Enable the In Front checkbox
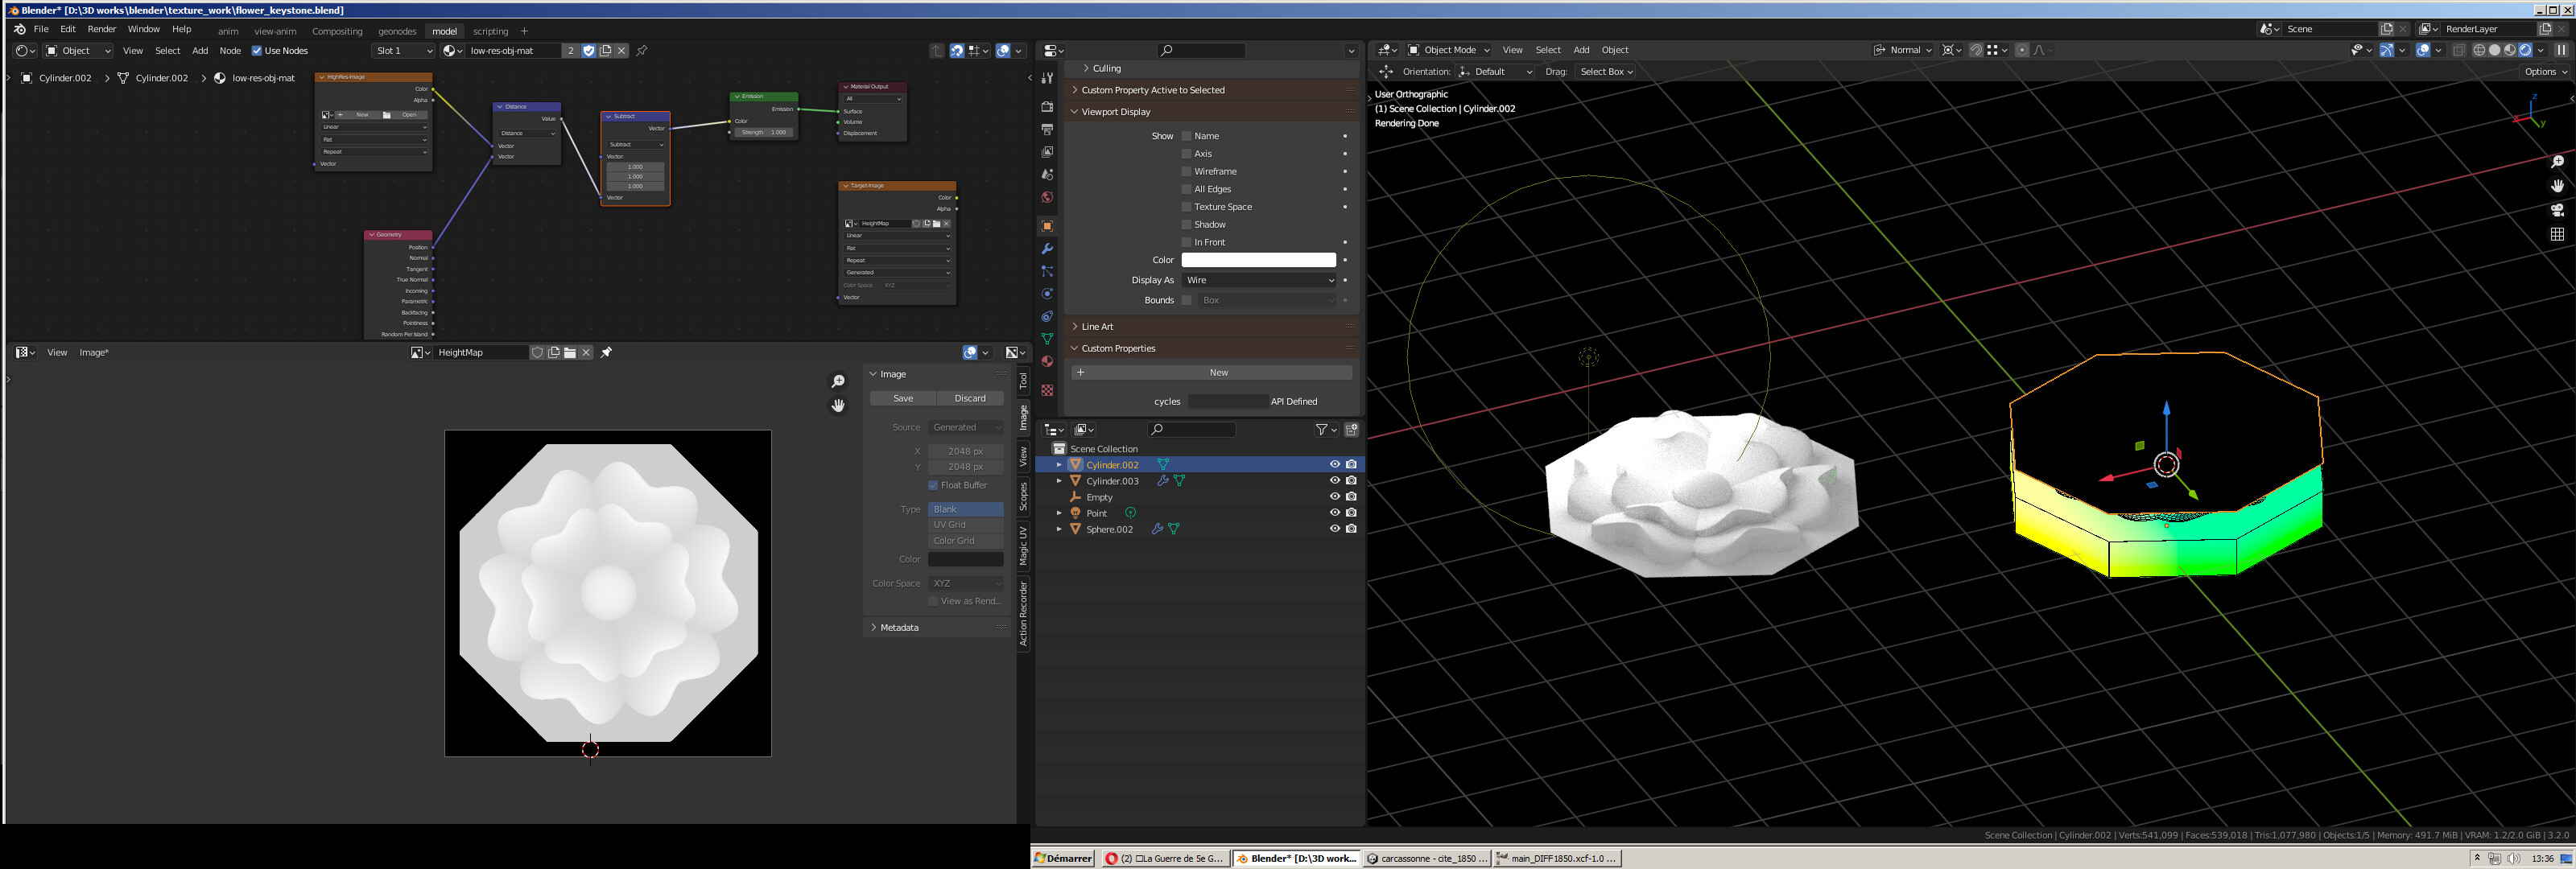The height and width of the screenshot is (869, 2576). 1187,242
